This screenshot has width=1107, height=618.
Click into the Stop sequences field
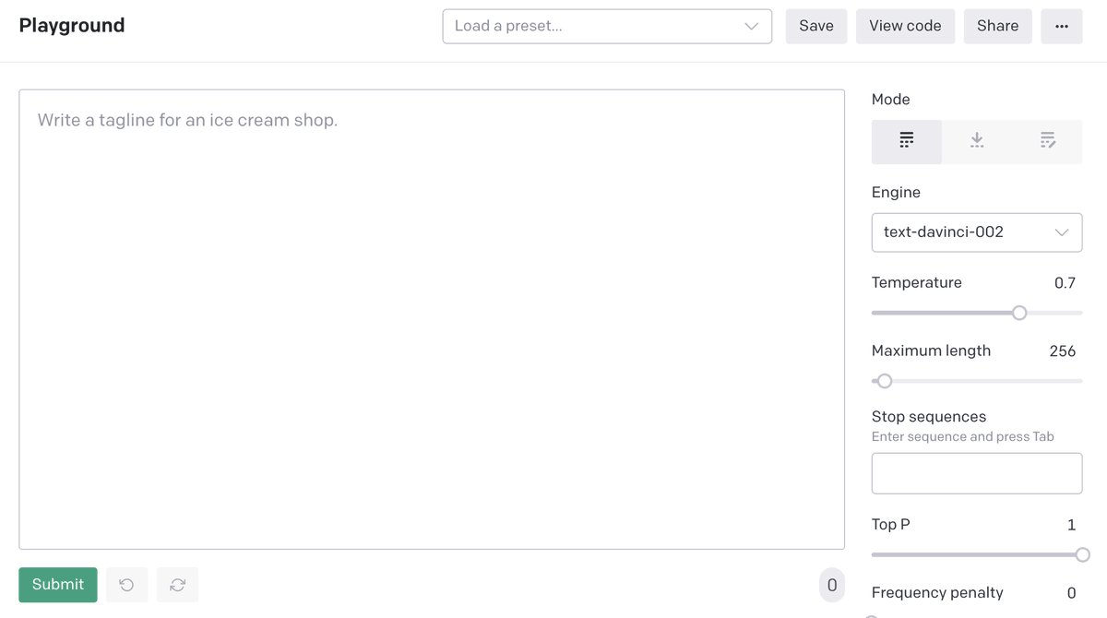976,473
